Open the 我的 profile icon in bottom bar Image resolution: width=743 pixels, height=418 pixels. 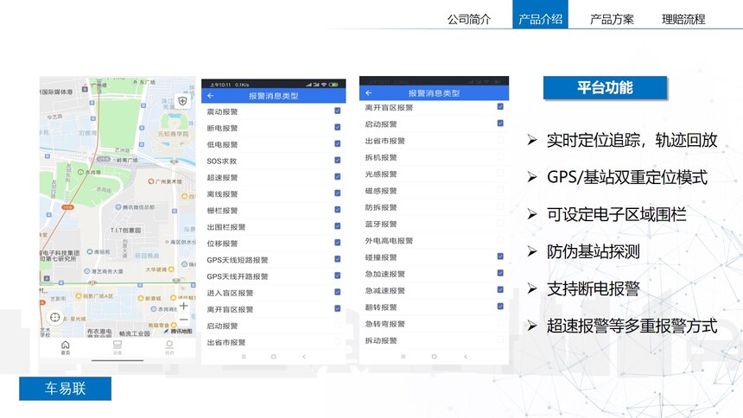169,347
